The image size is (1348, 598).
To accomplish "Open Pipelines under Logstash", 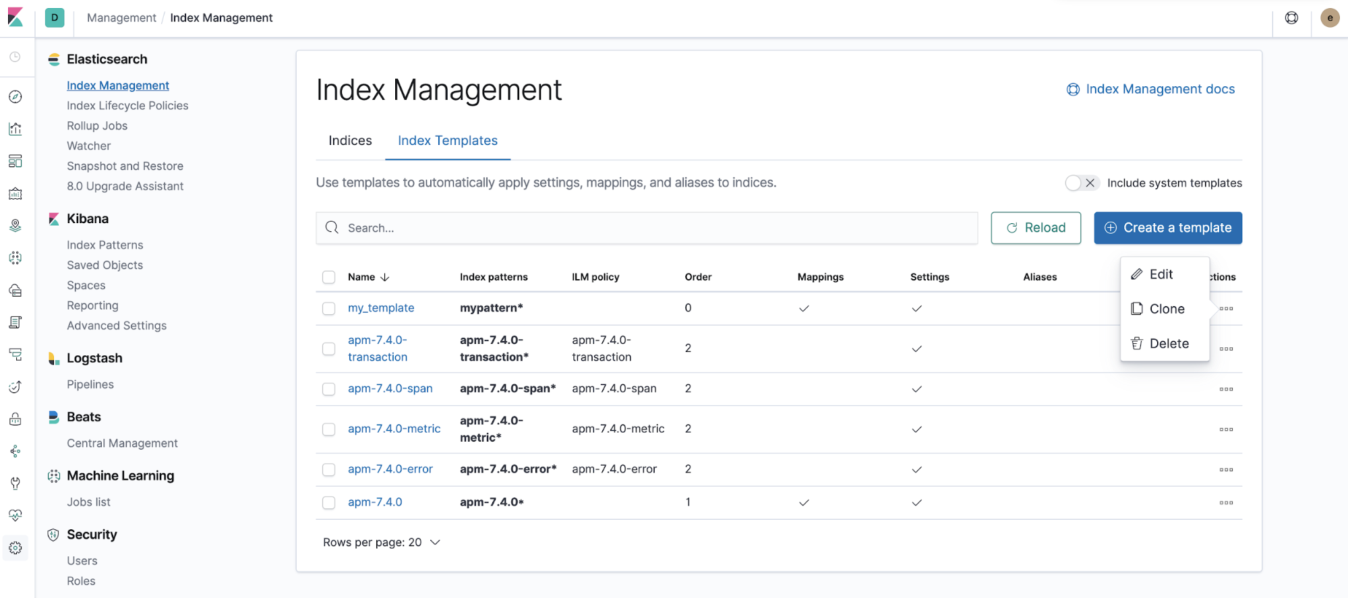I will (90, 384).
